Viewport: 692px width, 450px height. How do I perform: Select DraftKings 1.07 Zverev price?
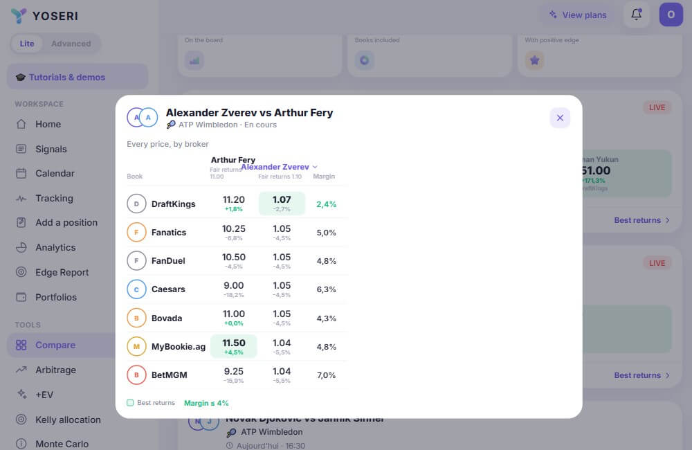282,204
